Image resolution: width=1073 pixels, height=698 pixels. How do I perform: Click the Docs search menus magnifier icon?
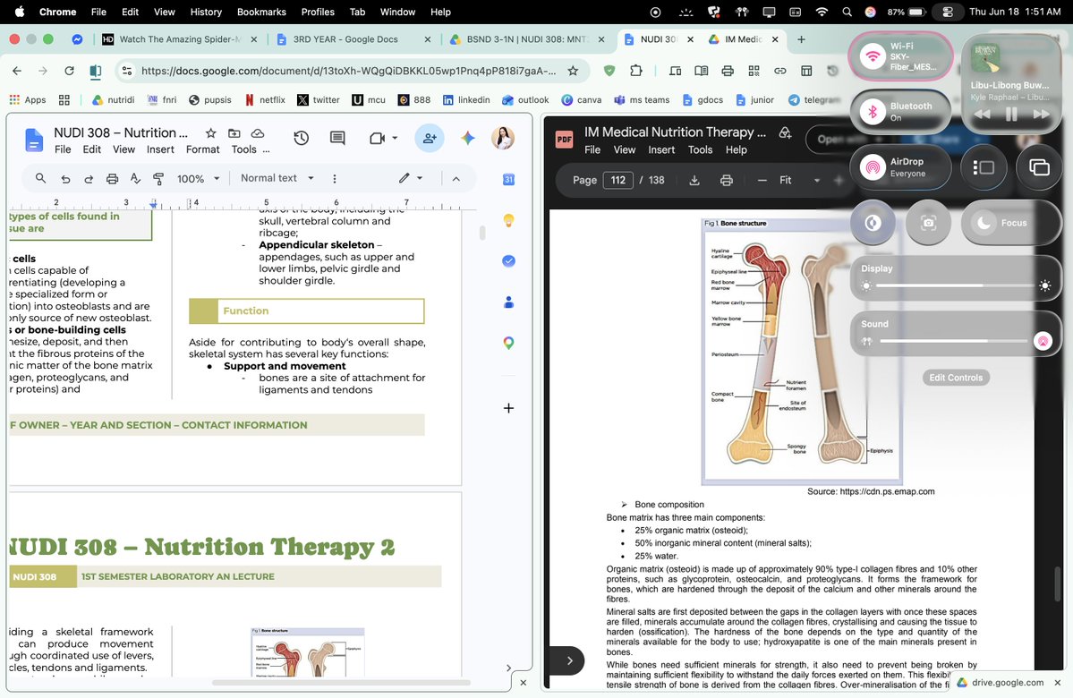[x=40, y=179]
